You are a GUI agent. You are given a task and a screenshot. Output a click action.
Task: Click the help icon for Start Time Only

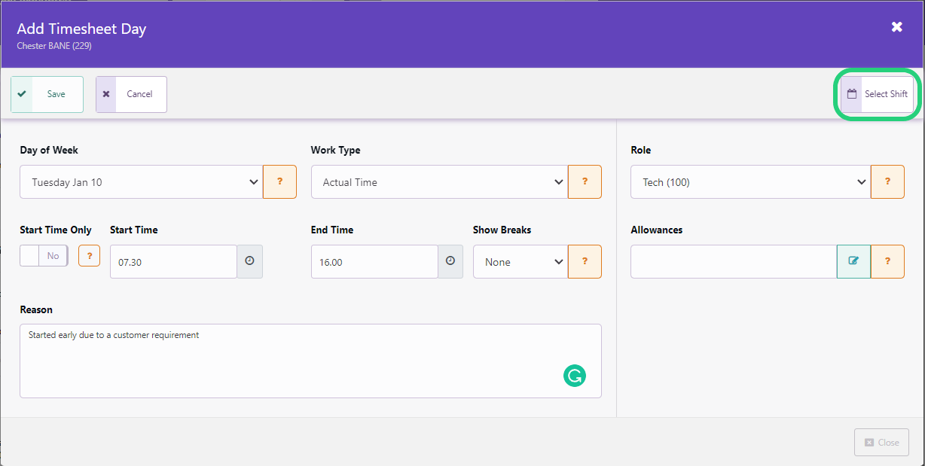tap(89, 256)
